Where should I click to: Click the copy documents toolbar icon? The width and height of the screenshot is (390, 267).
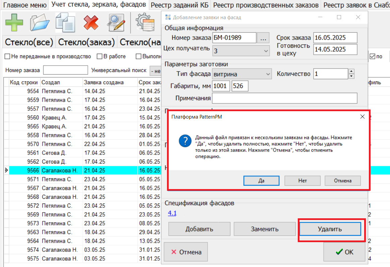(x=65, y=23)
